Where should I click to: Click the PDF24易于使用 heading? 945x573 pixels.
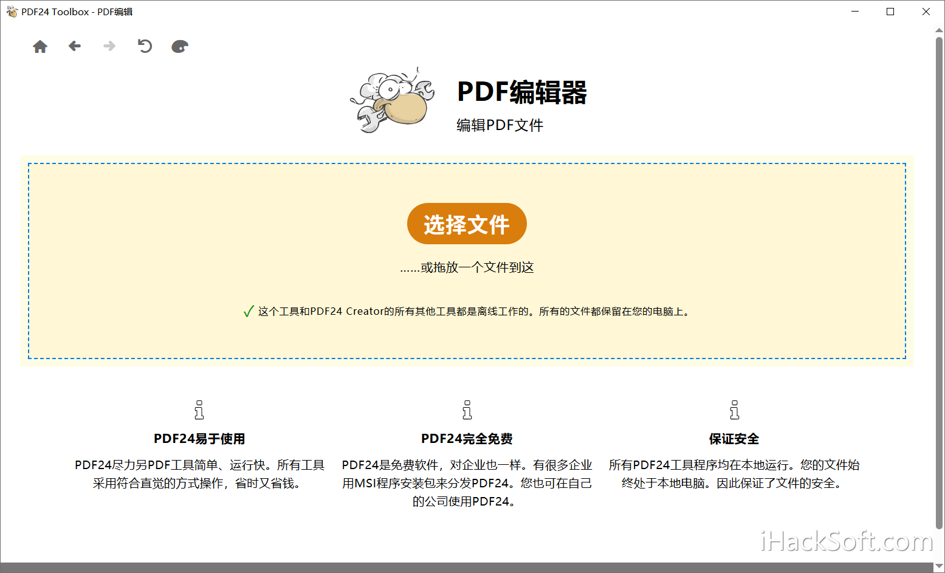point(199,439)
